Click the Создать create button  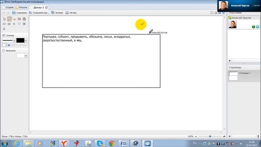tap(8, 7)
